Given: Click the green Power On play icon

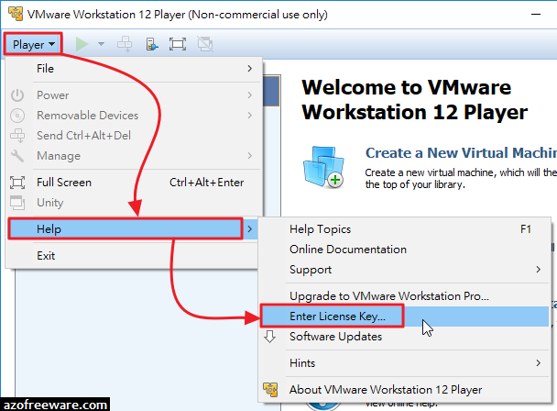Looking at the screenshot, I should click(x=82, y=44).
